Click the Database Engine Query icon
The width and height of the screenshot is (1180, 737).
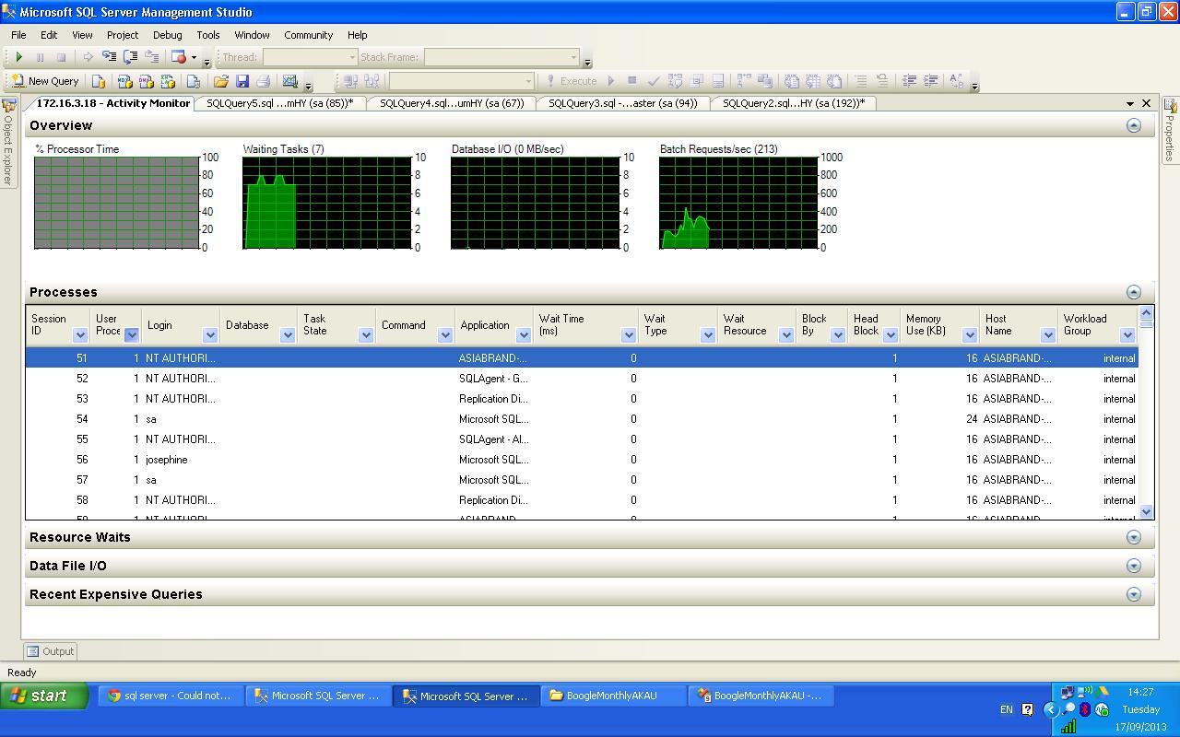99,81
